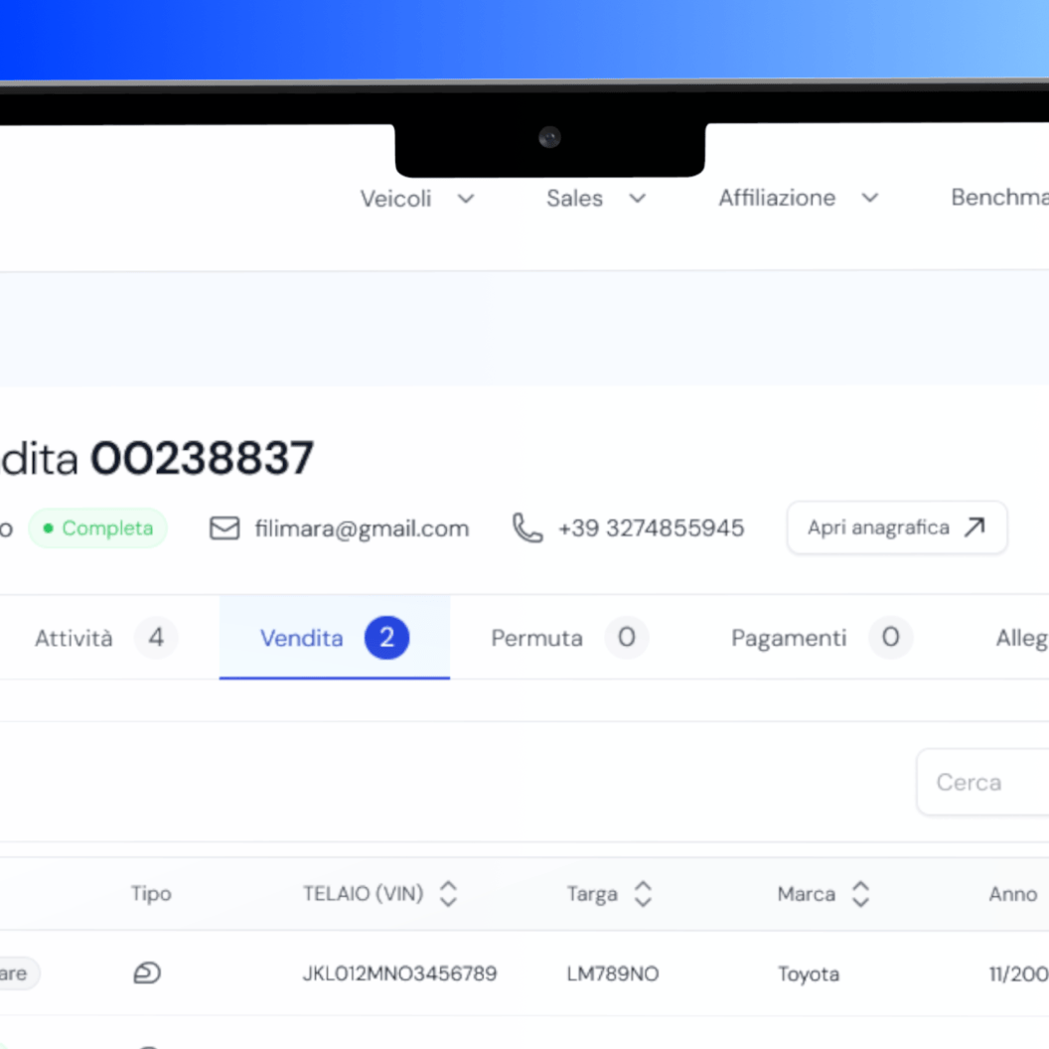Click the email filimara@gmail.com
Image resolution: width=1049 pixels, height=1049 pixels.
(362, 528)
